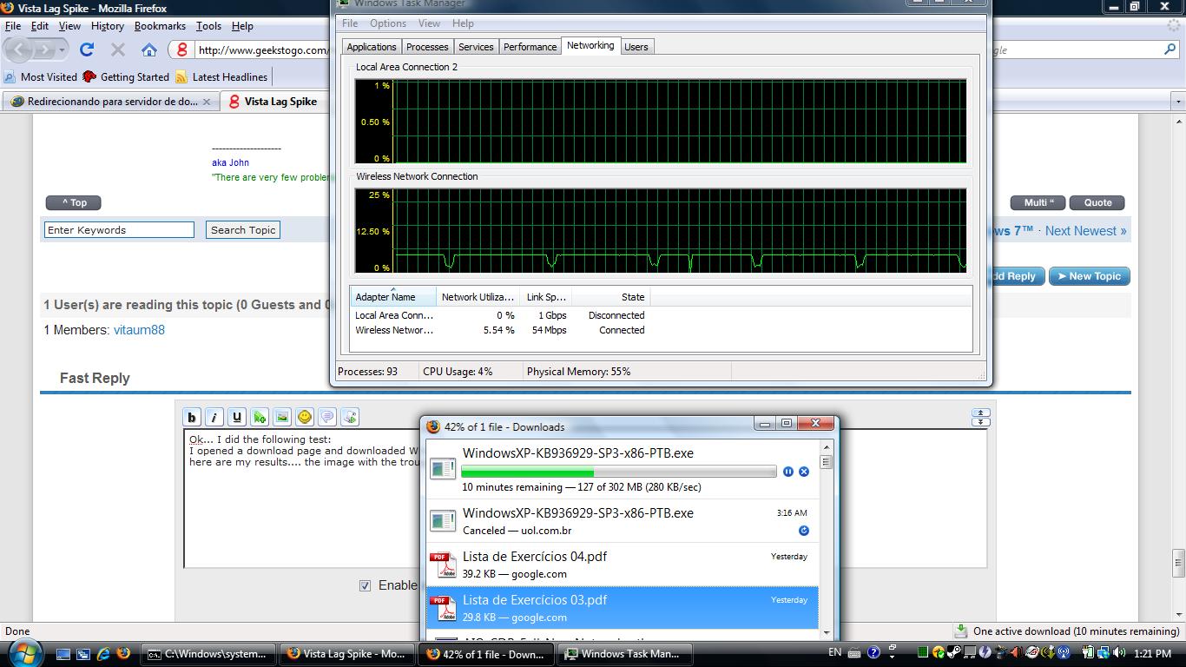Select the Local Area Connection adapter row
Screen dimensions: 1186x667
(x=500, y=315)
